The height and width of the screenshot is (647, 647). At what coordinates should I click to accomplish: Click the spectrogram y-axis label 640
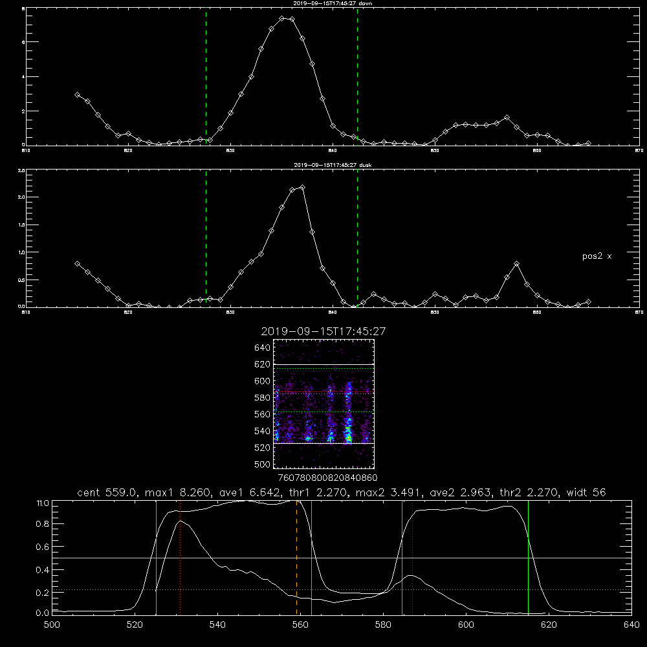click(x=263, y=348)
